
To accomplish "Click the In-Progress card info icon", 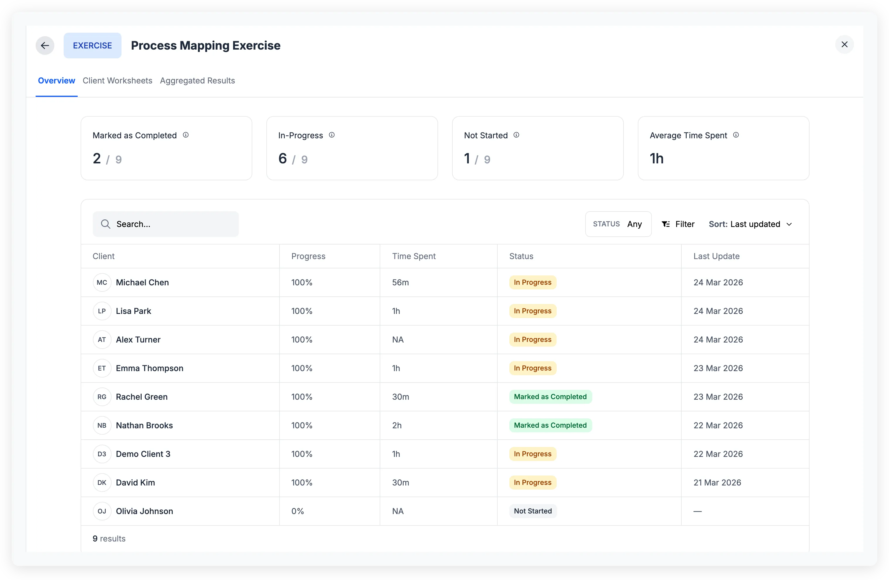I will [332, 135].
